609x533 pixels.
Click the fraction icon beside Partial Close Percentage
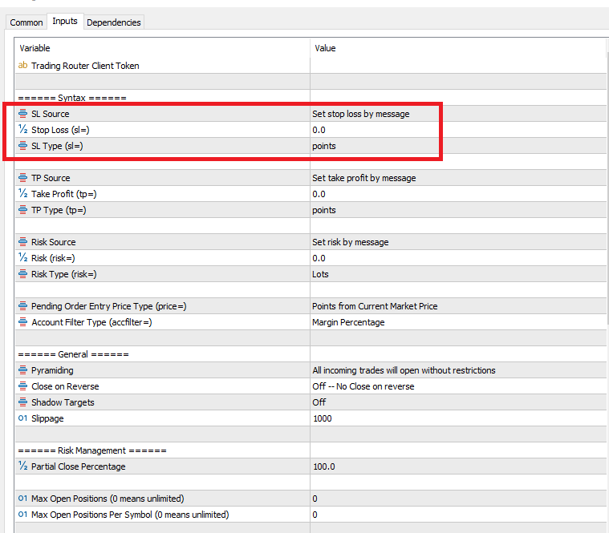click(23, 466)
